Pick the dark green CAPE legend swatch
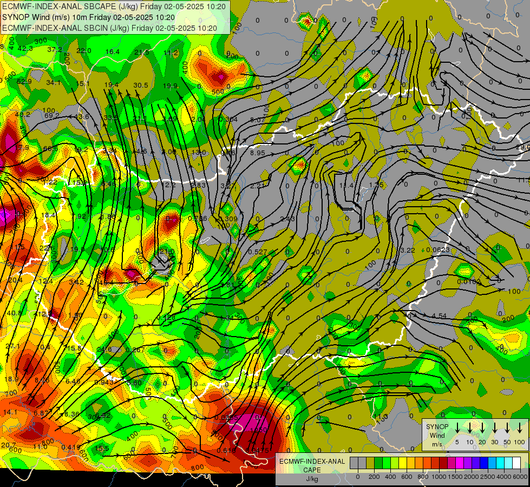The height and width of the screenshot is (487, 530). (378, 463)
